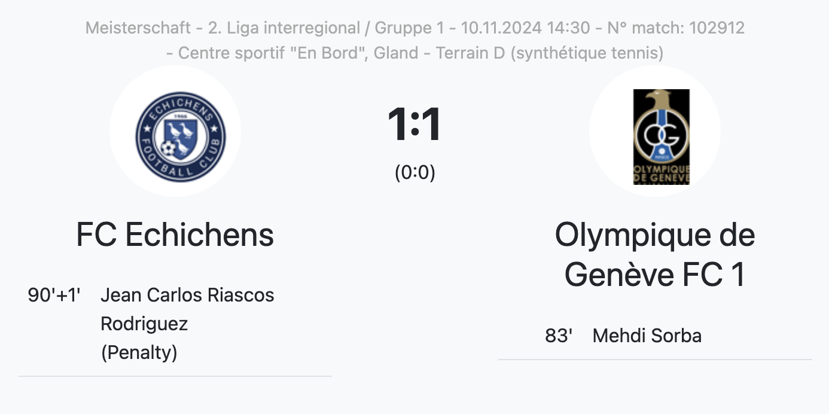
Task: Click Terrain D (synthétique tennis) text
Action: pyautogui.click(x=549, y=53)
